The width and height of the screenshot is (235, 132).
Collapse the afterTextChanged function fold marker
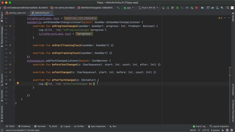pyautogui.click(x=14, y=80)
